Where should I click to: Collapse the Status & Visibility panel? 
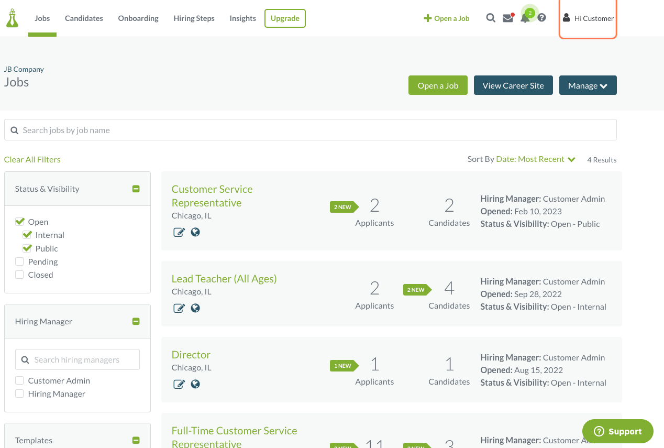[136, 189]
